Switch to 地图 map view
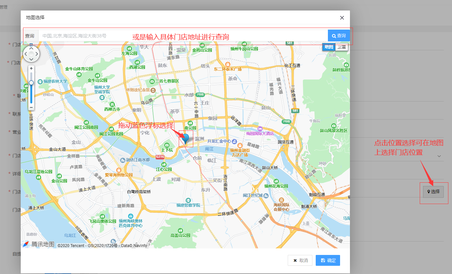 point(329,47)
